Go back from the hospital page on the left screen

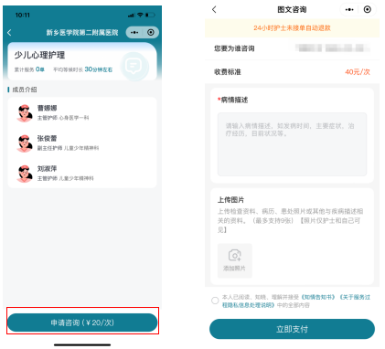click(9, 33)
